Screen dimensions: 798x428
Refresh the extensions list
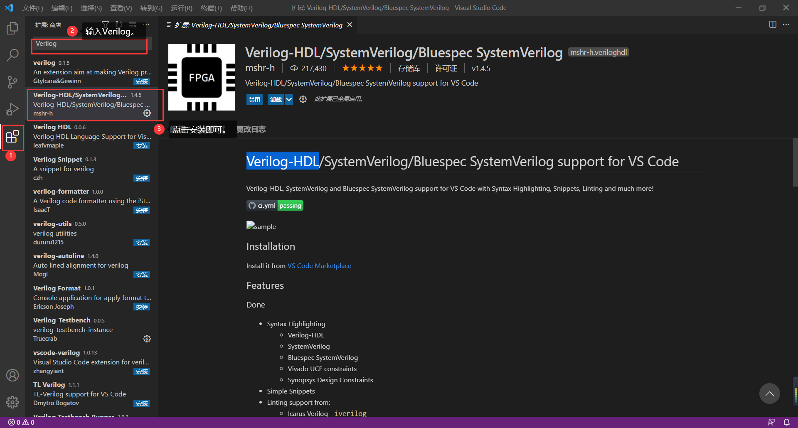click(x=119, y=25)
